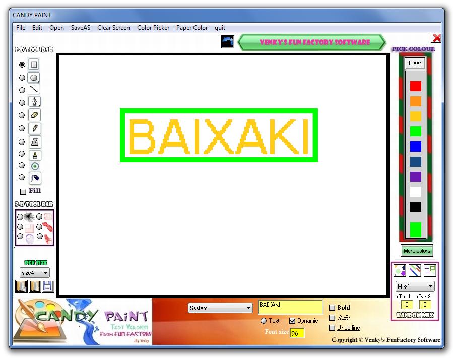453x360 pixels.
Task: Select the rectangle shape tool icon
Action: pos(34,65)
